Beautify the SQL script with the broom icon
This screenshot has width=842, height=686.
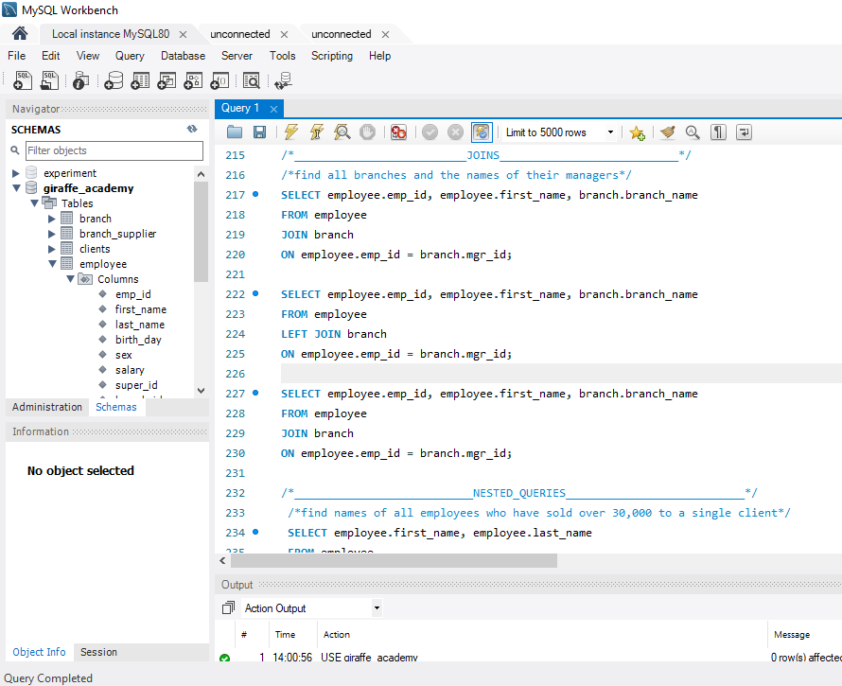[x=668, y=132]
